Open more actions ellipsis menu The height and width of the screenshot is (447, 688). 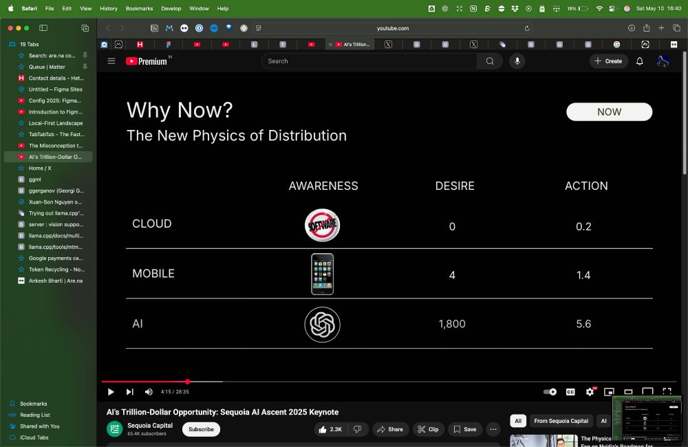(493, 429)
